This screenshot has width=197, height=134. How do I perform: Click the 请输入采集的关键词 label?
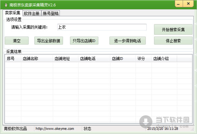[x=30, y=27]
